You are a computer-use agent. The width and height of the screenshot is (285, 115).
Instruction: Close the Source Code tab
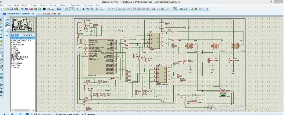pos(59,14)
